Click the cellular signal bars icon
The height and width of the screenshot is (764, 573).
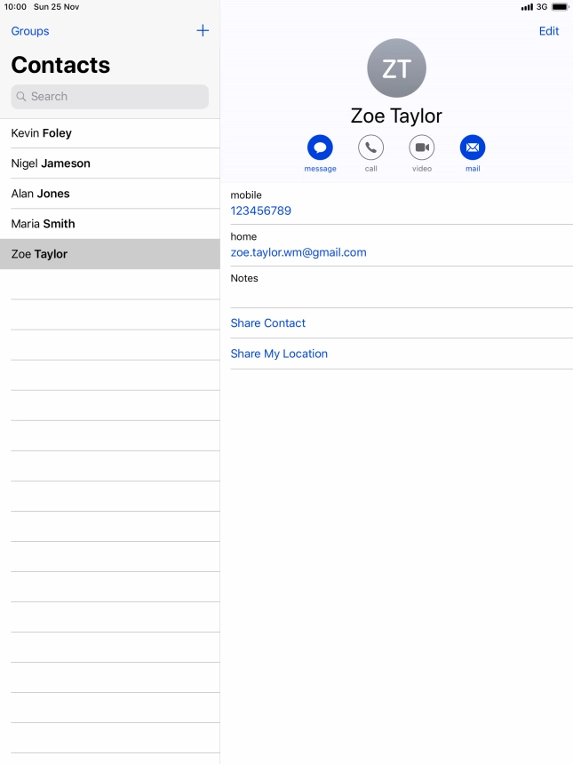527,7
